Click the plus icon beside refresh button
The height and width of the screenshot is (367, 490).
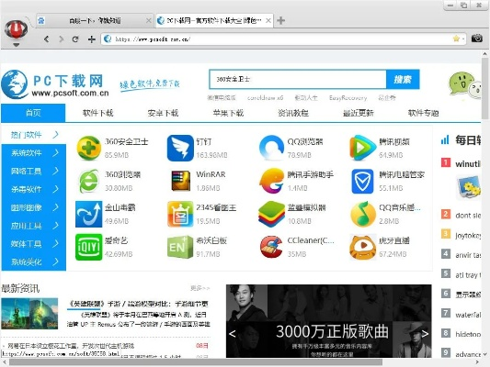point(92,39)
